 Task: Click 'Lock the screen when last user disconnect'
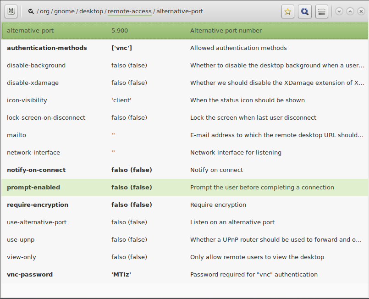point(253,118)
